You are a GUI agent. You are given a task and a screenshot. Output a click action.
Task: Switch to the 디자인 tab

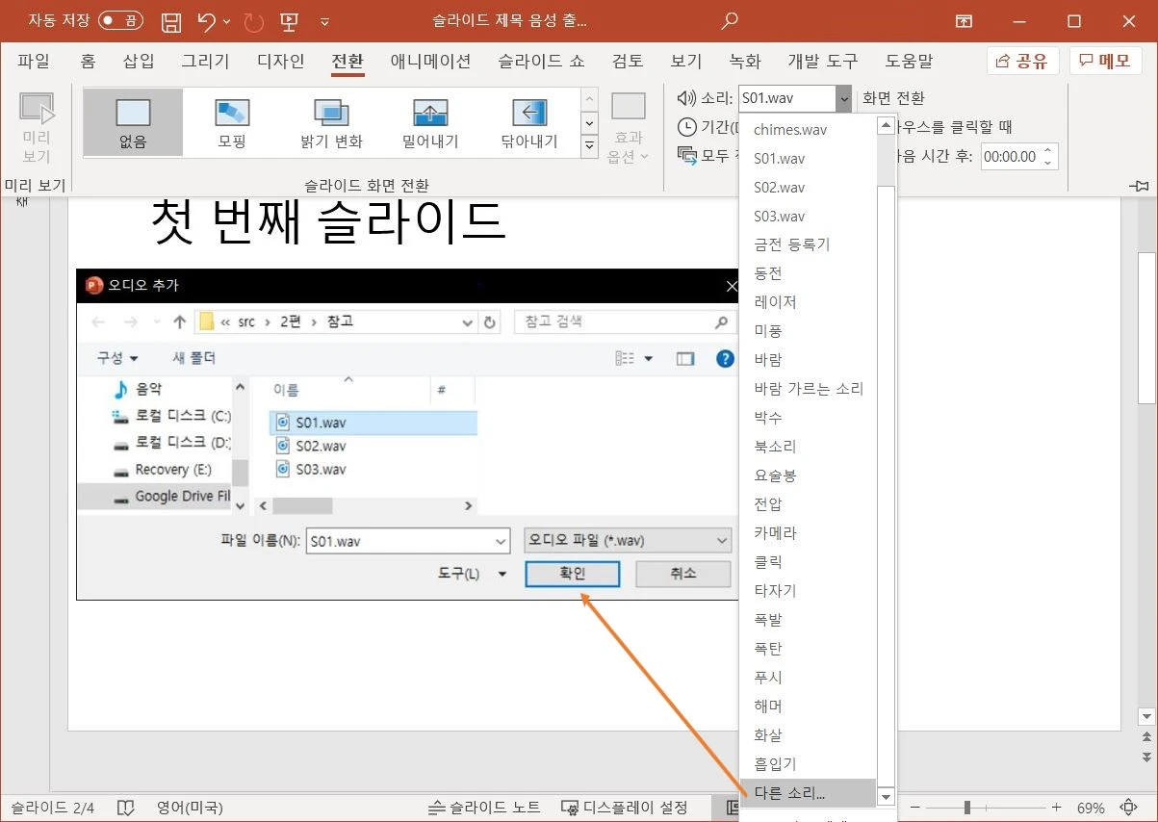281,62
